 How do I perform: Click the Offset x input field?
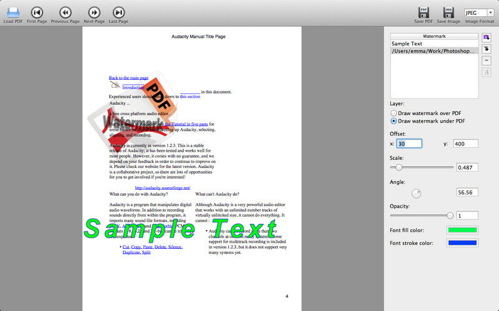click(409, 144)
